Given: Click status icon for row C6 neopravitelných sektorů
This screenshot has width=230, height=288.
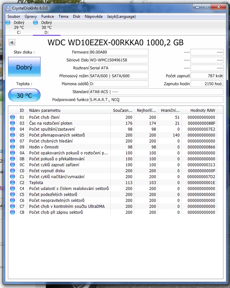Looking at the screenshot, I should point(12,200).
